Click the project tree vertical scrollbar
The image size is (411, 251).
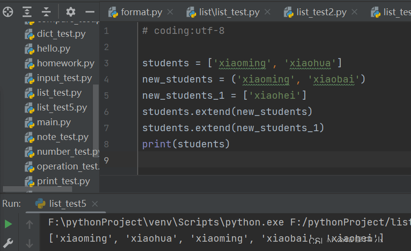pyautogui.click(x=96, y=120)
